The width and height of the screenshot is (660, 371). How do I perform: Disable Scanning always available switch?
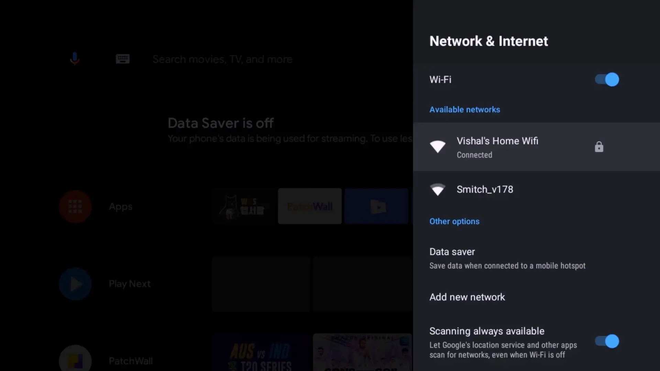coord(607,341)
